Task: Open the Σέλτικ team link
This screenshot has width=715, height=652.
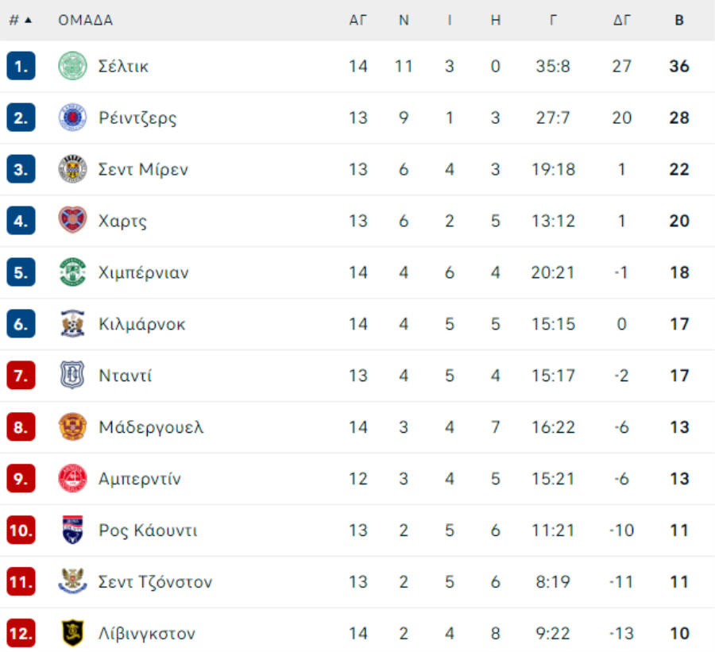Action: [123, 66]
